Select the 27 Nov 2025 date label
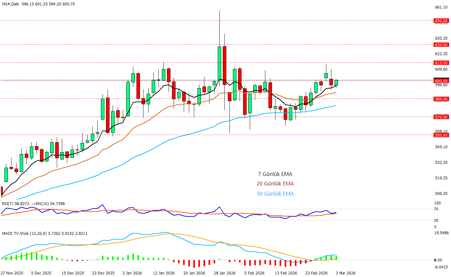This screenshot has width=451, height=277. pyautogui.click(x=12, y=273)
